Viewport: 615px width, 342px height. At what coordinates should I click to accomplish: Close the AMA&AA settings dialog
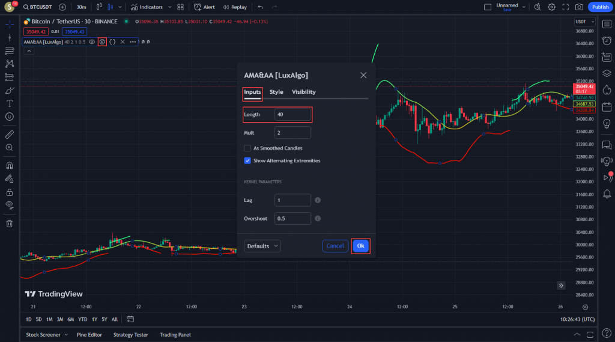(363, 75)
